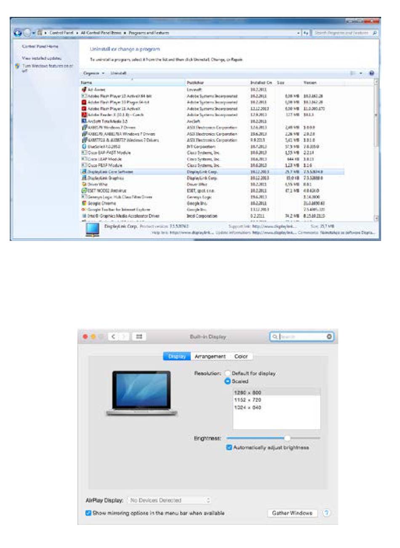Focus the Search Programs and Features field
The image size is (400, 548).
point(345,33)
